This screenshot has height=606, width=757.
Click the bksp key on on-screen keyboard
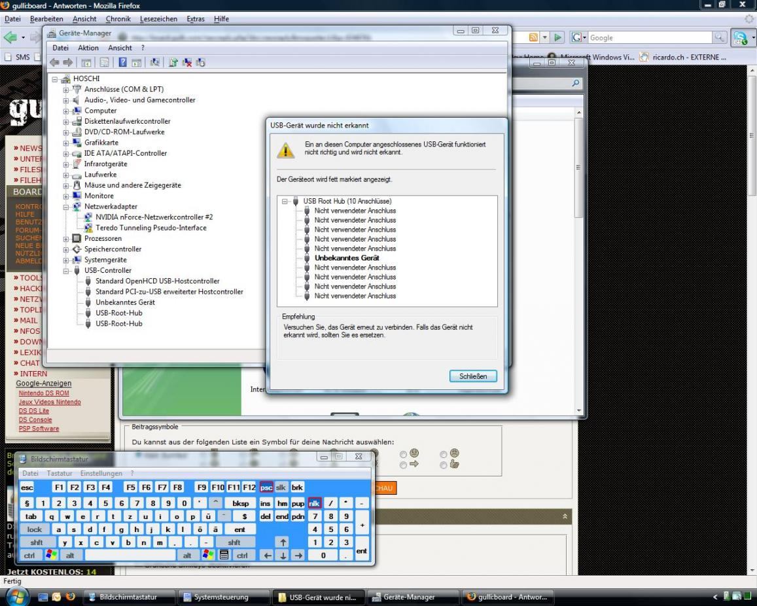click(240, 503)
